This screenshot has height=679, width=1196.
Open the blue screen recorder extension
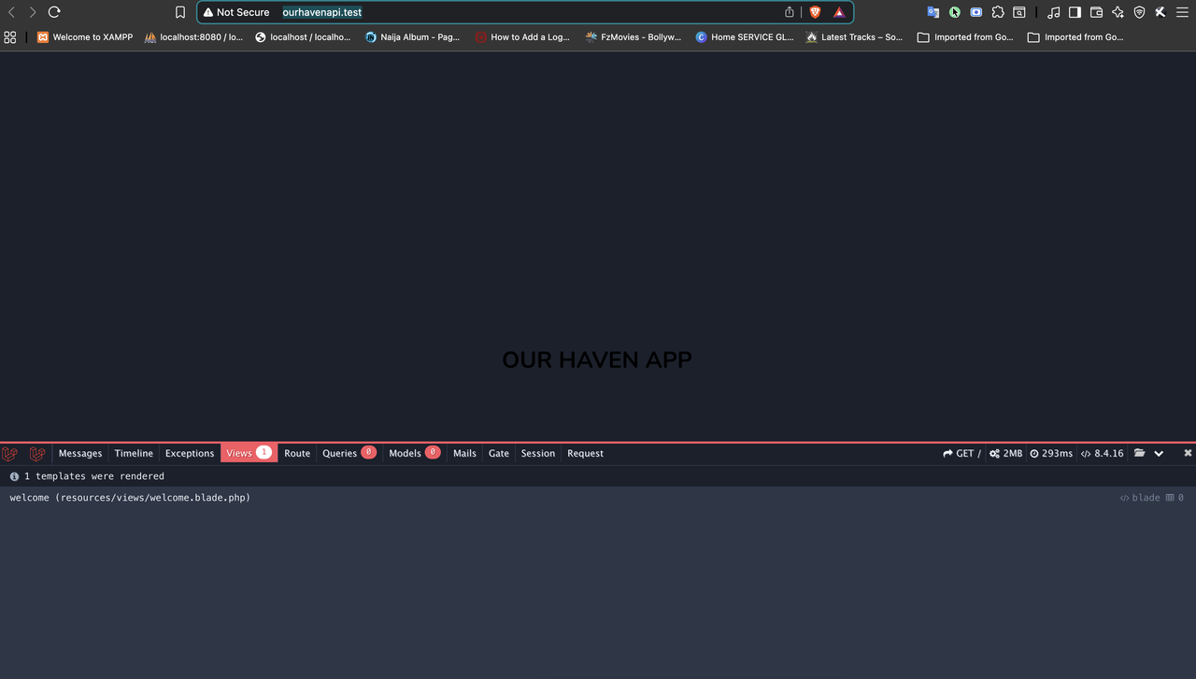(x=976, y=12)
